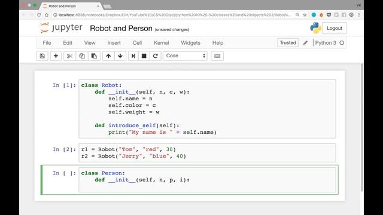Click the line r2 = Robot("Jerry", "blue", 40)

pos(133,156)
